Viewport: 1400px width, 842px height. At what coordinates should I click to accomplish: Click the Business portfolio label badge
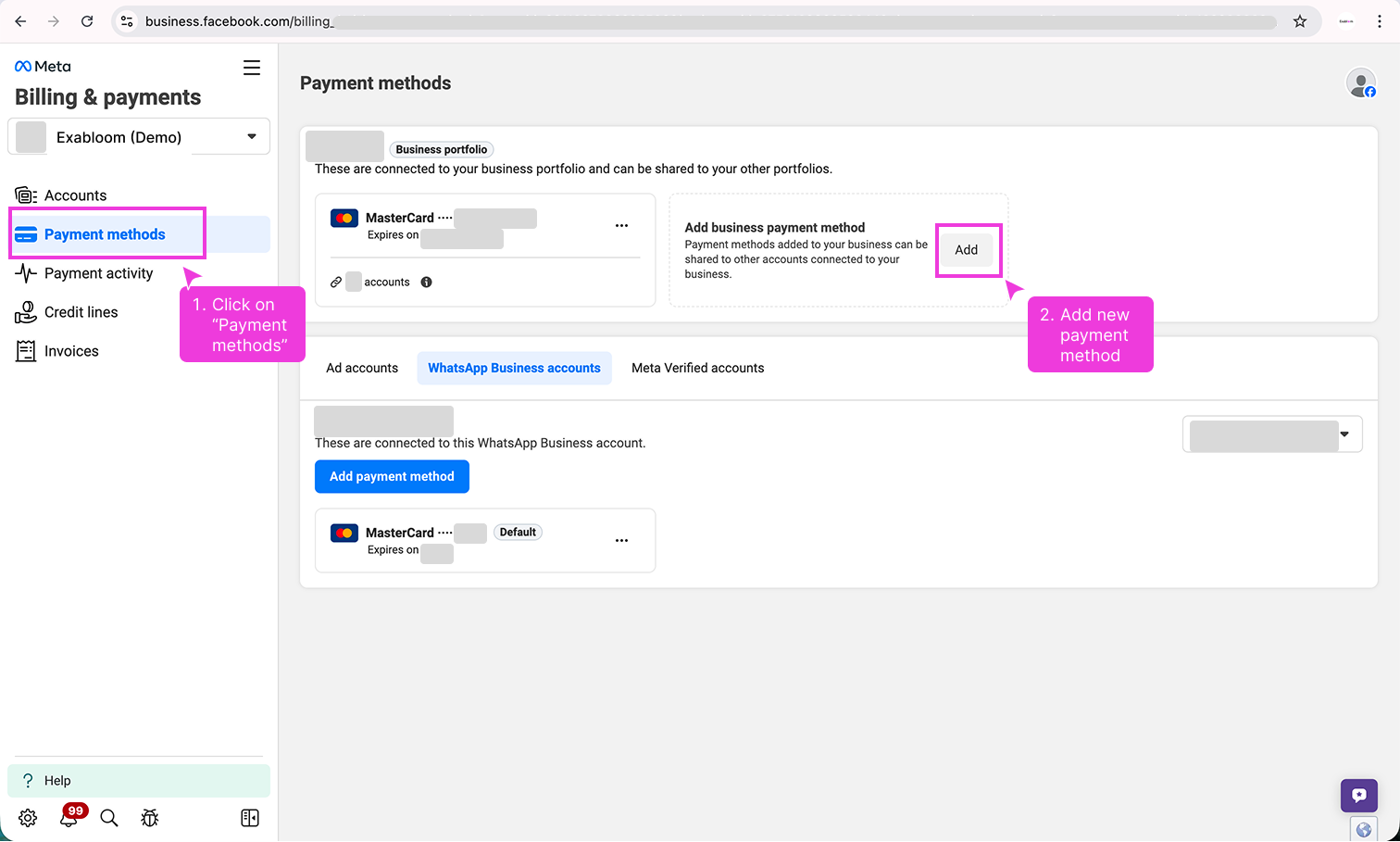click(442, 149)
